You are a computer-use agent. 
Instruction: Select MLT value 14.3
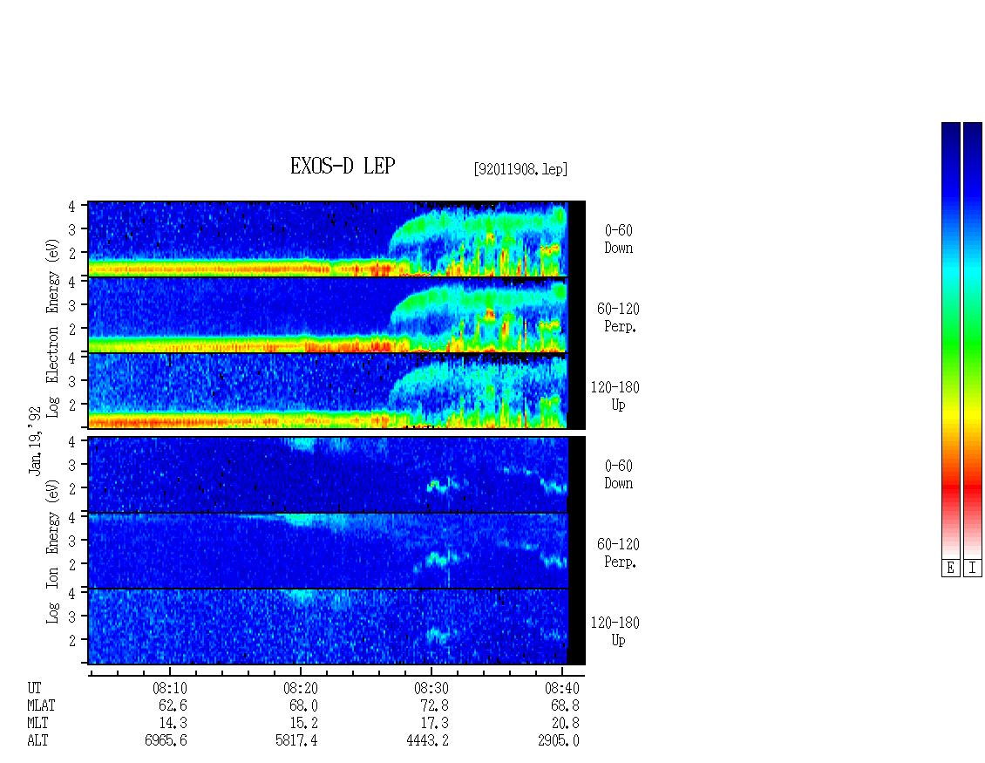173,723
